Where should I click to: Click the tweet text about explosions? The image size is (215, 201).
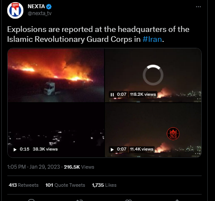[x=98, y=34]
